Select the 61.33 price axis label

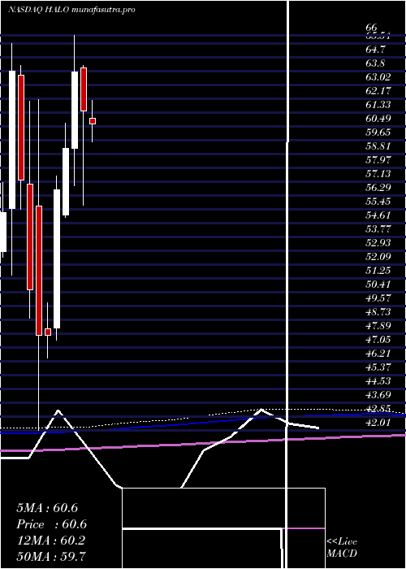point(378,105)
